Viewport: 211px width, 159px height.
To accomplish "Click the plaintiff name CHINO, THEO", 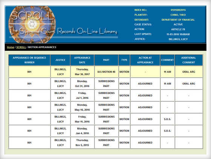I will tap(178, 15).
